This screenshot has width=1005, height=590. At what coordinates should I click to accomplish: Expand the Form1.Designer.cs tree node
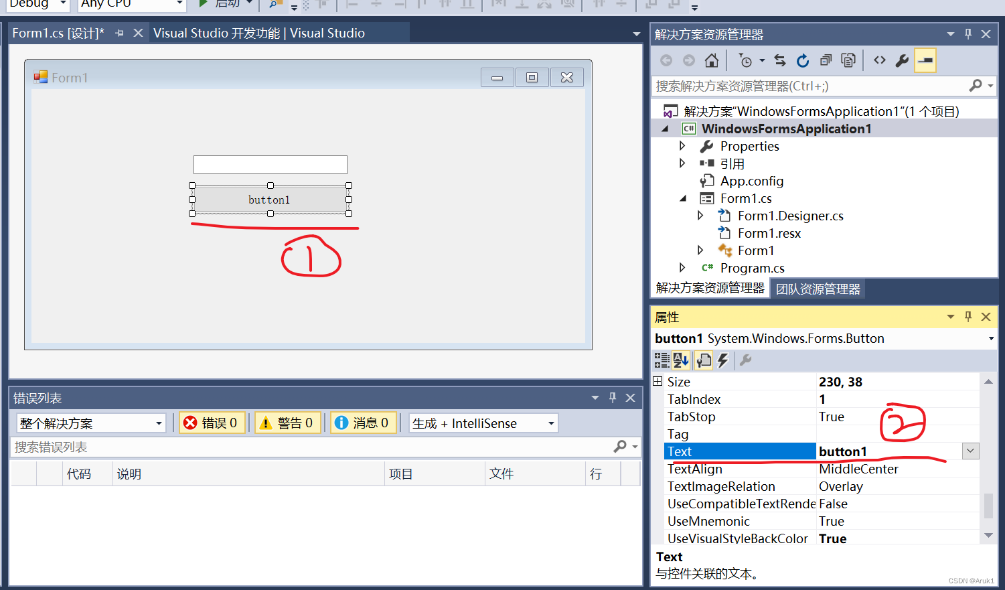[700, 215]
